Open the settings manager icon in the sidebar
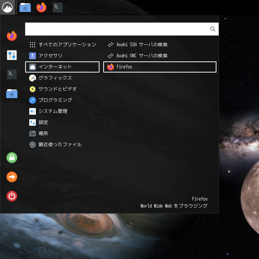259x259 pixels. click(x=12, y=55)
